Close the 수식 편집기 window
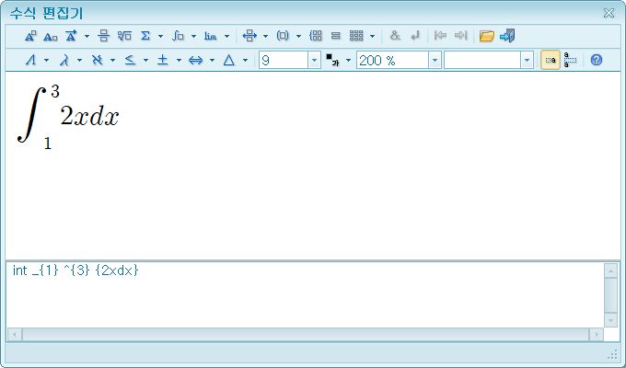The height and width of the screenshot is (368, 626). (609, 13)
